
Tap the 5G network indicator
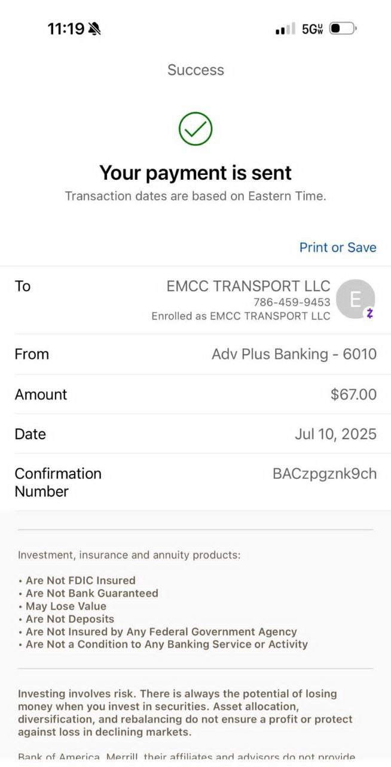[312, 29]
